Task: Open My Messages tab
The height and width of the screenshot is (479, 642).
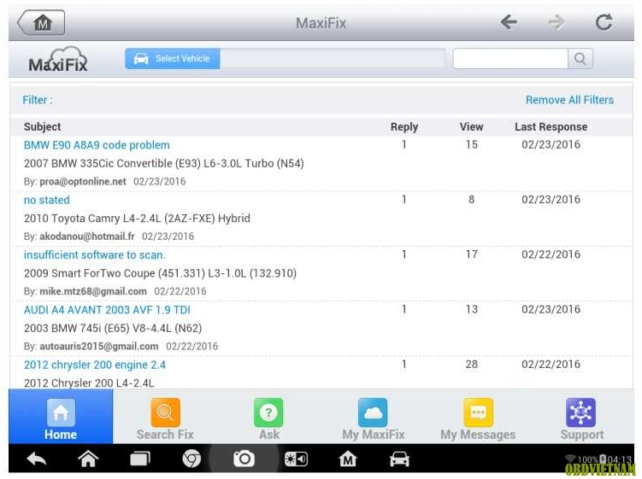Action: tap(478, 419)
